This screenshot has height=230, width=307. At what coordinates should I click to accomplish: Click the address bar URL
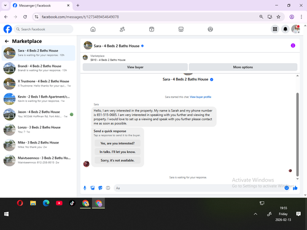pos(80,17)
